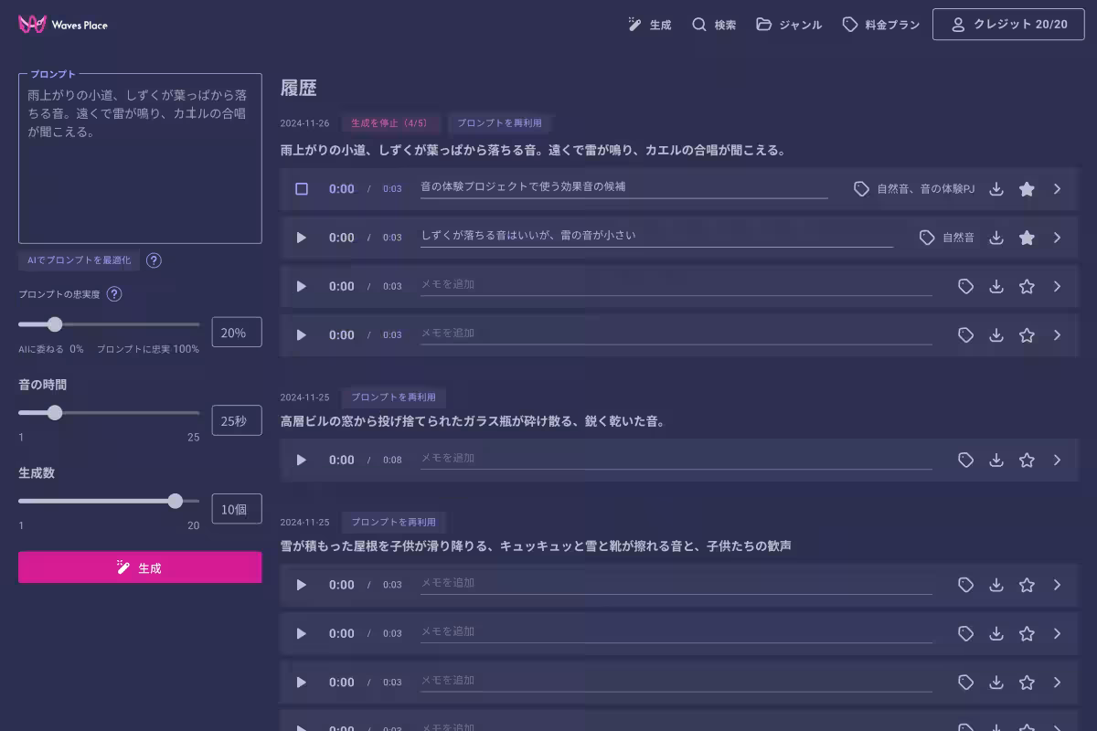Image resolution: width=1097 pixels, height=731 pixels.
Task: Open the 検索 search feature
Action: click(714, 25)
